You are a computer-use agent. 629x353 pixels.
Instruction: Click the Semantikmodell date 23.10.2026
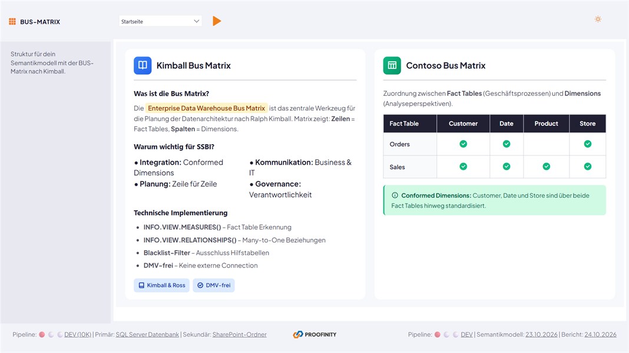click(x=542, y=335)
